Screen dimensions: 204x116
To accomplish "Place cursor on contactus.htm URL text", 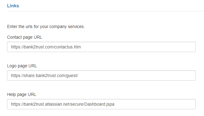I will click(x=46, y=47).
